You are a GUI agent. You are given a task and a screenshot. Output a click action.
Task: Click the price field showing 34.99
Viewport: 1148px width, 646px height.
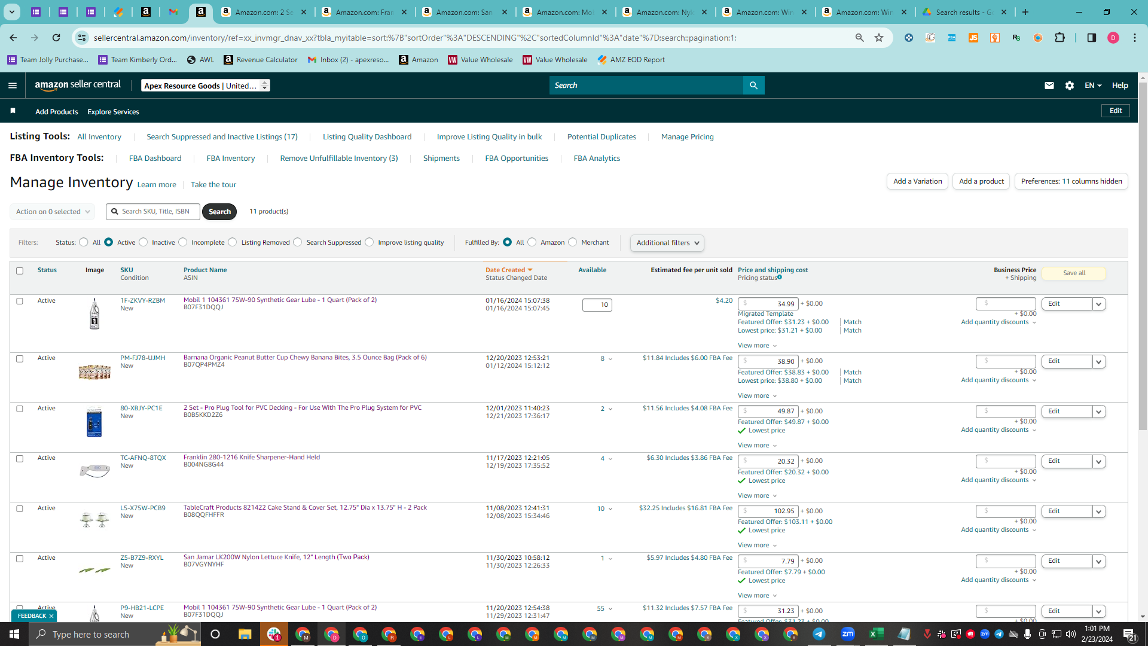(x=768, y=304)
